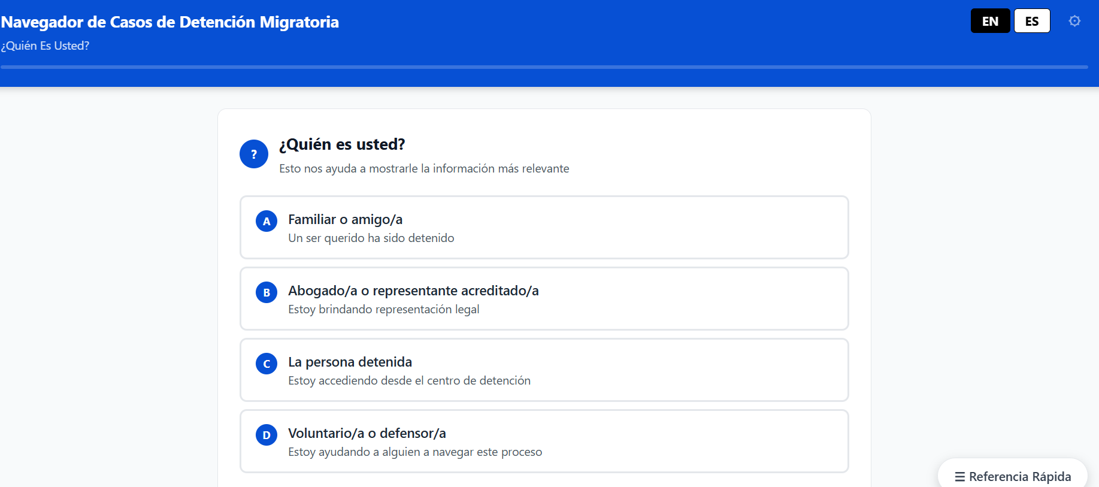Image resolution: width=1099 pixels, height=487 pixels.
Task: Choose "Abogado/a o representante acreditado/a" option
Action: pos(544,299)
